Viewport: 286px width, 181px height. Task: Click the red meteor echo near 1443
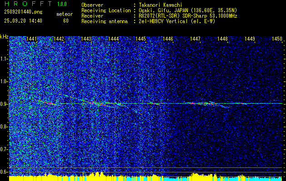97,104
